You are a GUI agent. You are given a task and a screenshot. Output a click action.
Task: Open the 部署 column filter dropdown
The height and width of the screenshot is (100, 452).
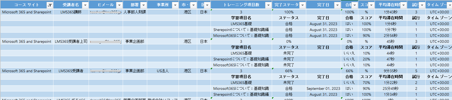pos(143,5)
